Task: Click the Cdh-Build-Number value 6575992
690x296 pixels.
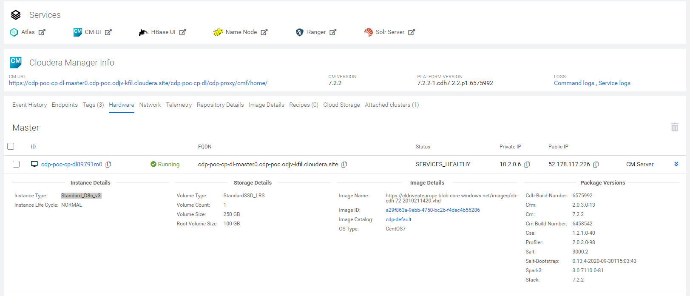Action: pos(582,196)
